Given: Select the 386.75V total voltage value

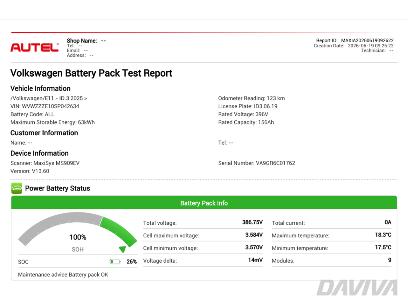Looking at the screenshot, I should click(252, 222).
